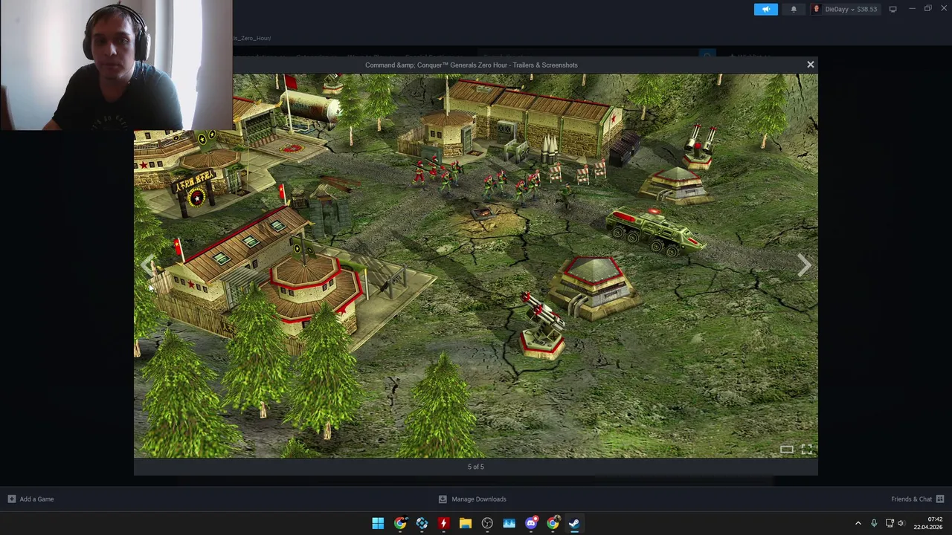The image size is (952, 535).
Task: Click the Add a Game plus icon
Action: [11, 499]
